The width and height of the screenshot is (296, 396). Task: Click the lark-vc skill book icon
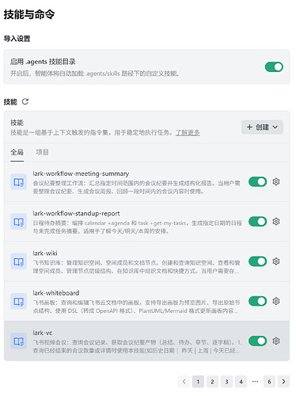pyautogui.click(x=18, y=341)
